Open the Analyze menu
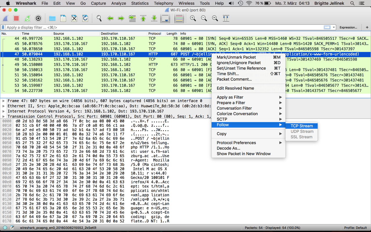 (x=119, y=3)
